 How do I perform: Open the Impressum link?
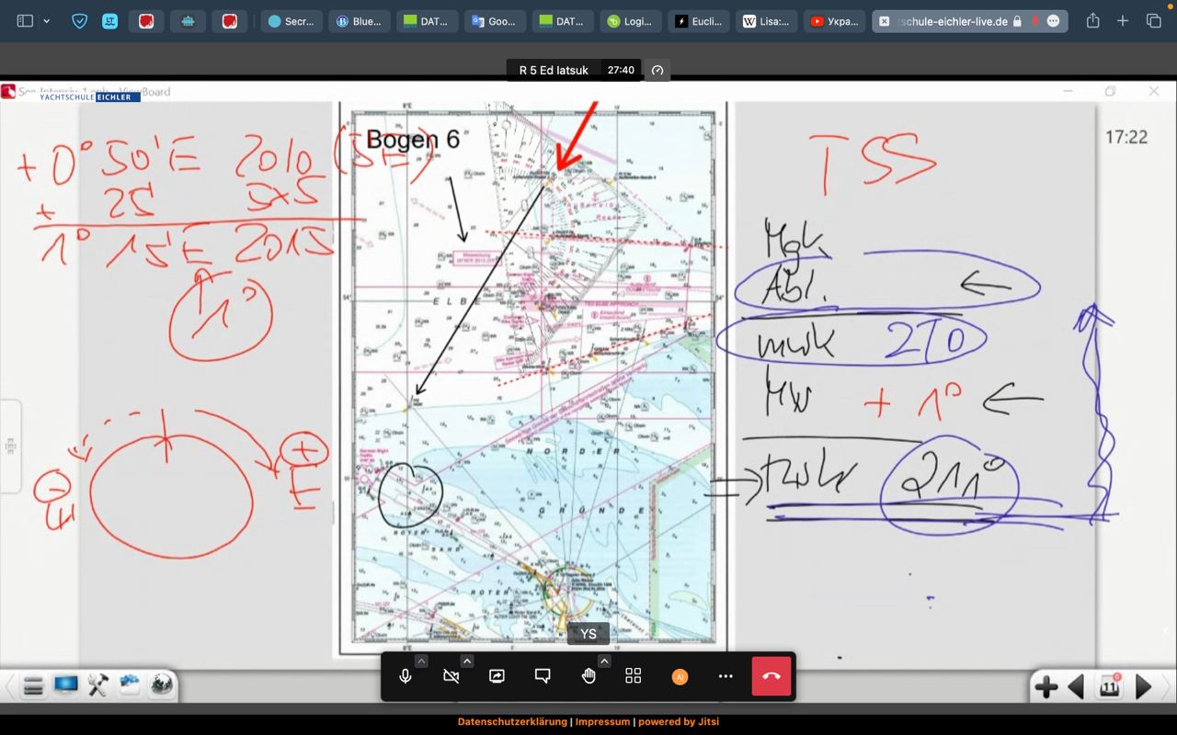pyautogui.click(x=603, y=721)
